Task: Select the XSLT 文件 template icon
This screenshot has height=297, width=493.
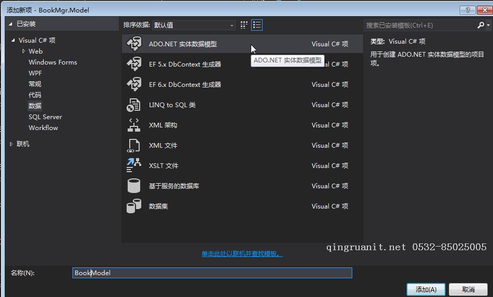Action: 134,165
